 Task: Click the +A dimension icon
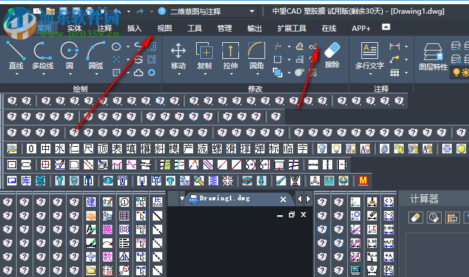click(389, 257)
